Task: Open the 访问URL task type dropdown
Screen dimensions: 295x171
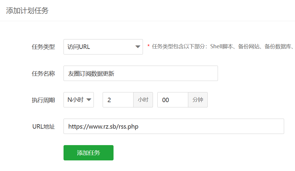Action: 103,47
